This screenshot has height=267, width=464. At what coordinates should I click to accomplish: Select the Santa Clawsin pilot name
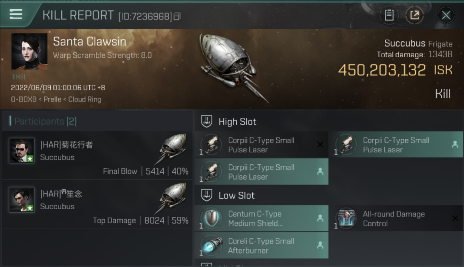point(90,42)
